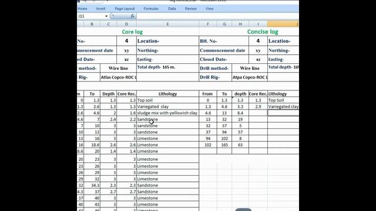Select 'BH. No-' cell in concise log
Screen dimensions: 376x211
[x=224, y=41]
